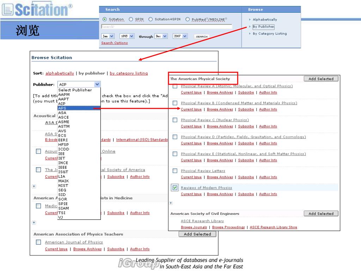
Task: Choose AAPM in publisher list
Action: coord(79,95)
